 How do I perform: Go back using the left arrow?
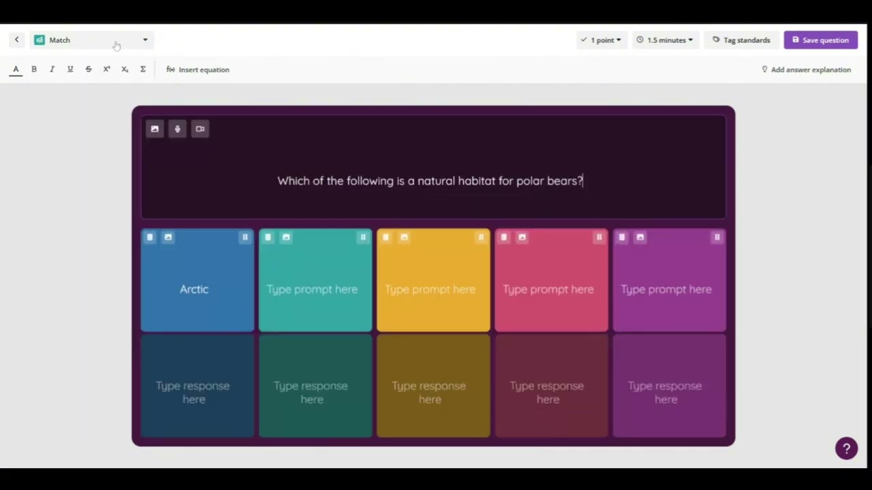[16, 40]
